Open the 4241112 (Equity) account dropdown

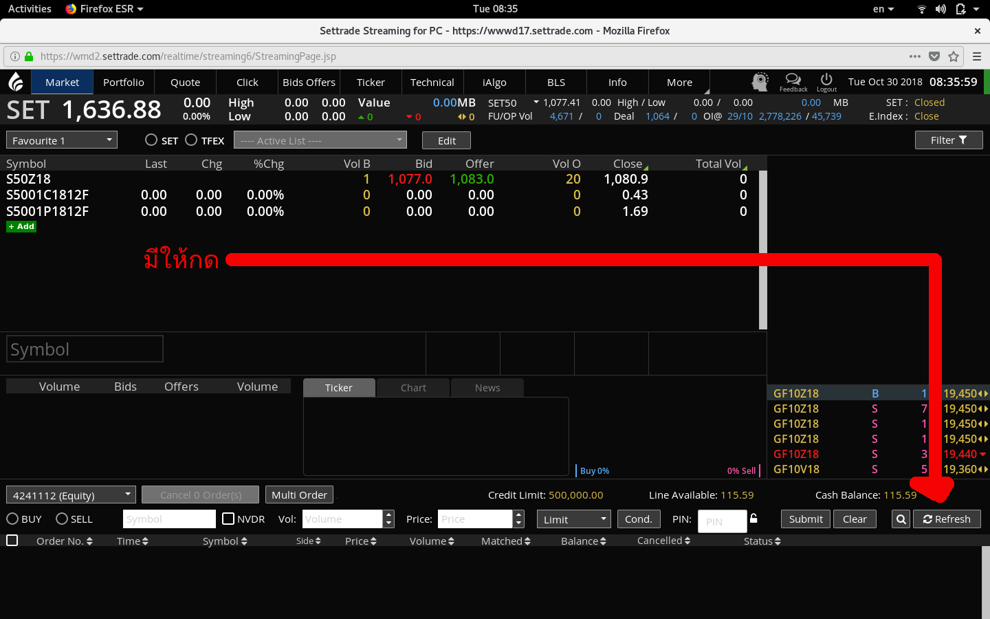71,495
